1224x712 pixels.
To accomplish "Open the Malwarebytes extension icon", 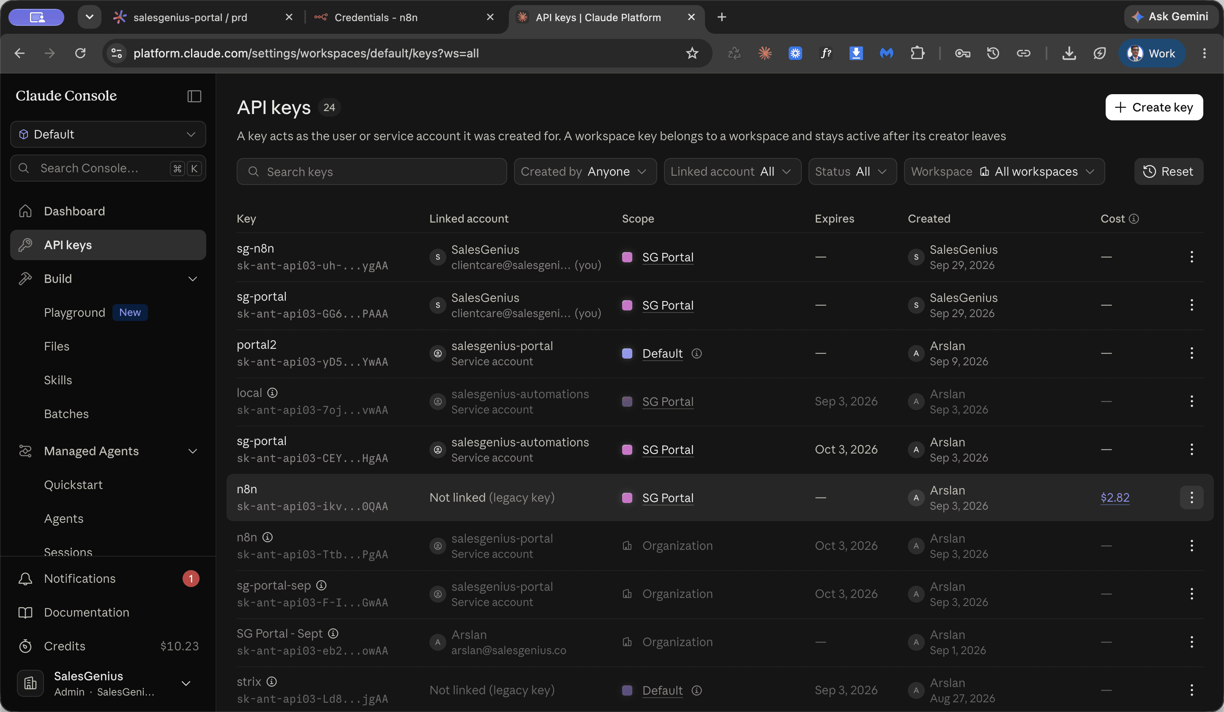I will (886, 53).
